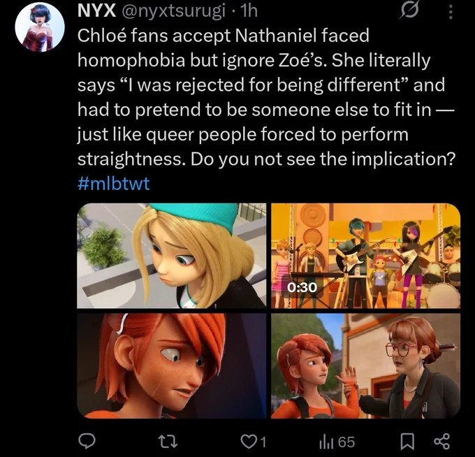Play the 0:30 band video
Viewport: 475px width, 457px height.
point(365,256)
